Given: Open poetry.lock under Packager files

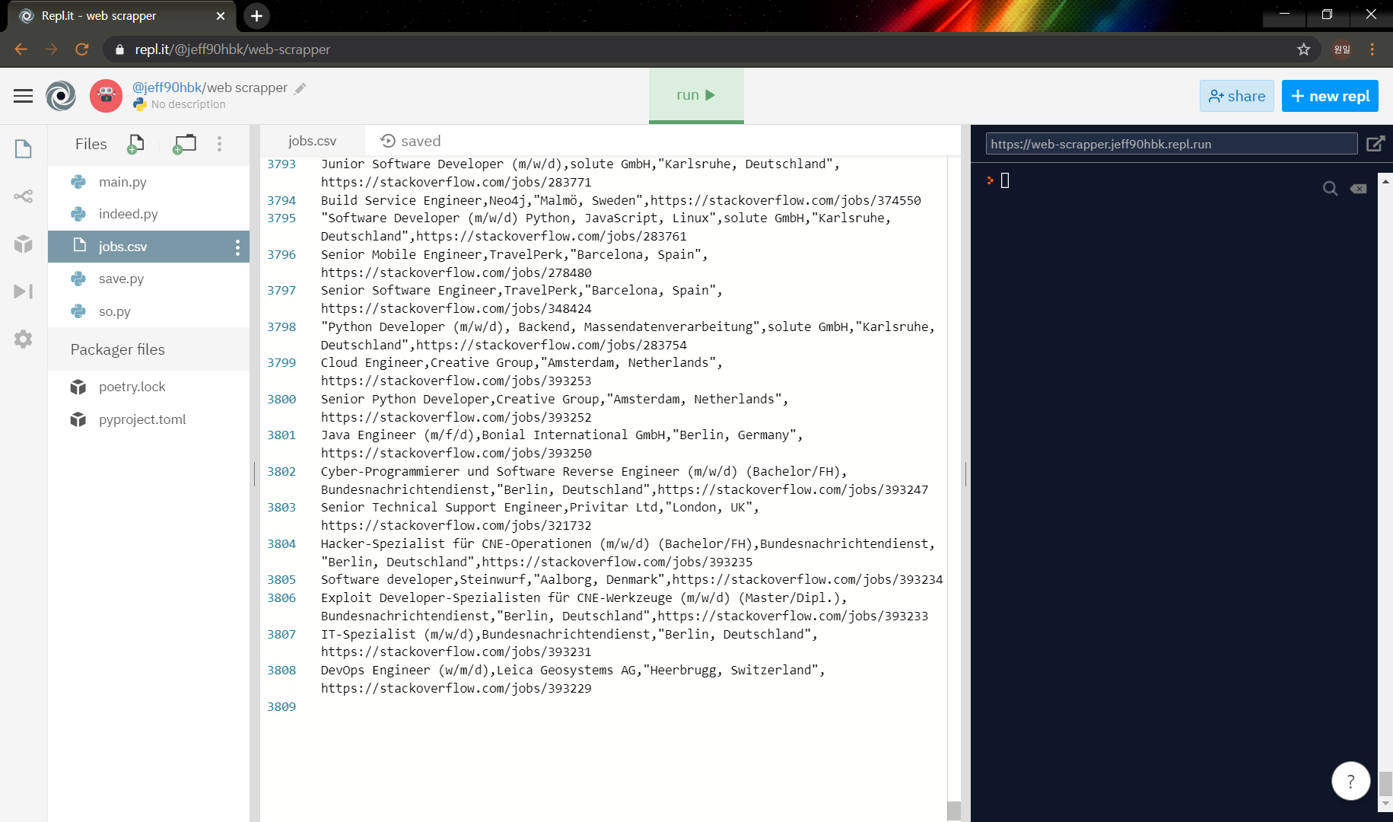Looking at the screenshot, I should pyautogui.click(x=148, y=387).
